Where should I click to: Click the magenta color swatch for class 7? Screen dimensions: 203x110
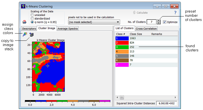[x=122, y=64]
